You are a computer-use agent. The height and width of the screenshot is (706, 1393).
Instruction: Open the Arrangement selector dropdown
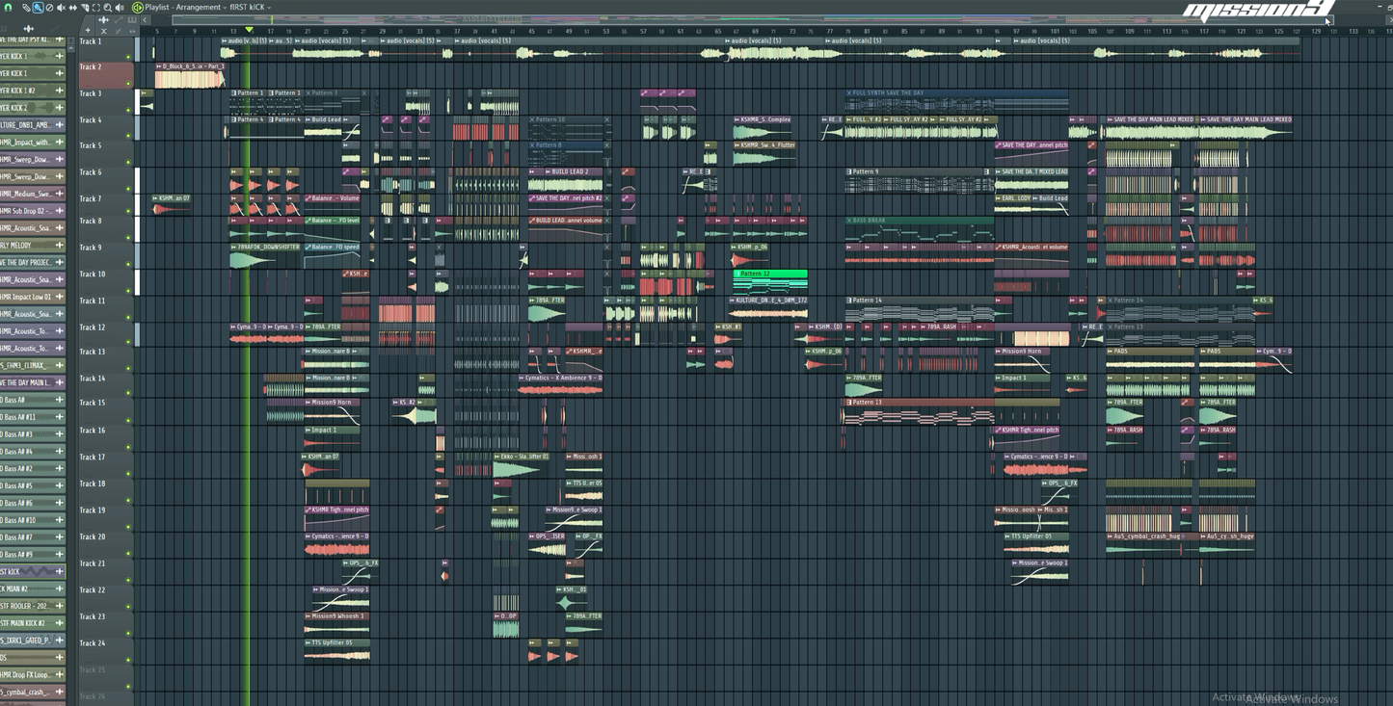coord(224,7)
